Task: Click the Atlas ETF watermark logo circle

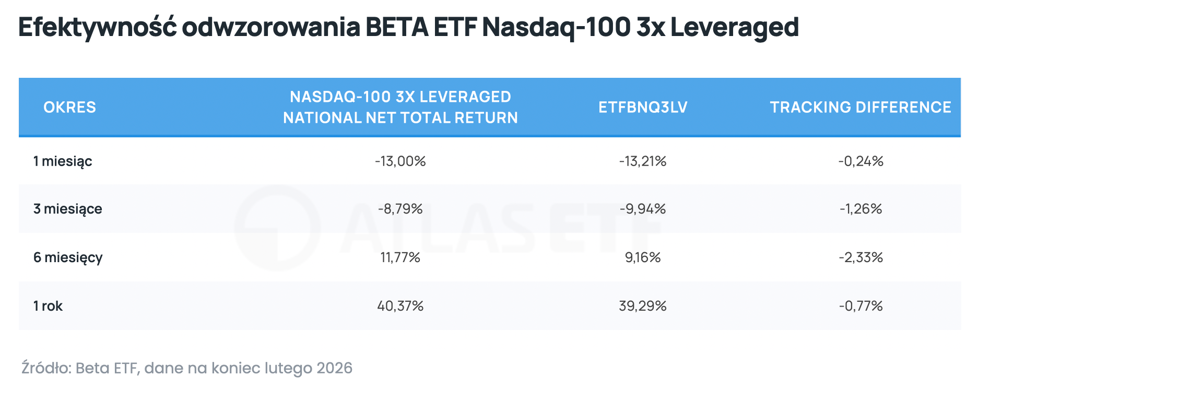Action: click(277, 228)
